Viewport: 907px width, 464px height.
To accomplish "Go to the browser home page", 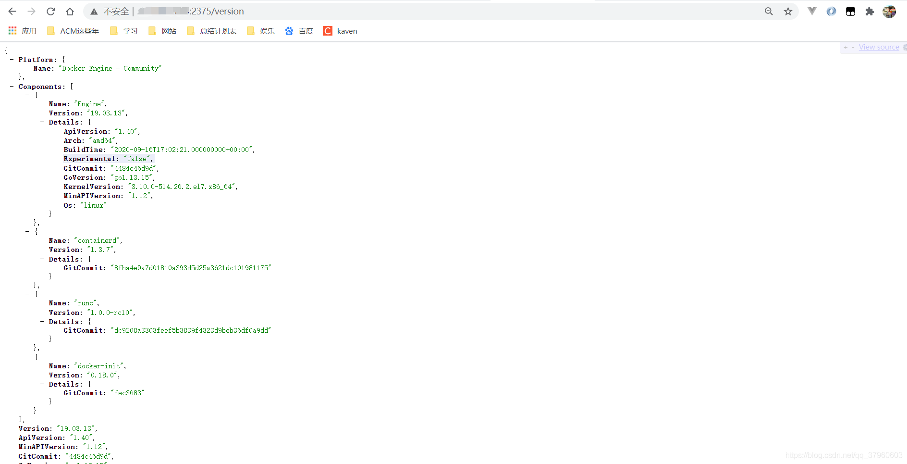I will tap(70, 12).
